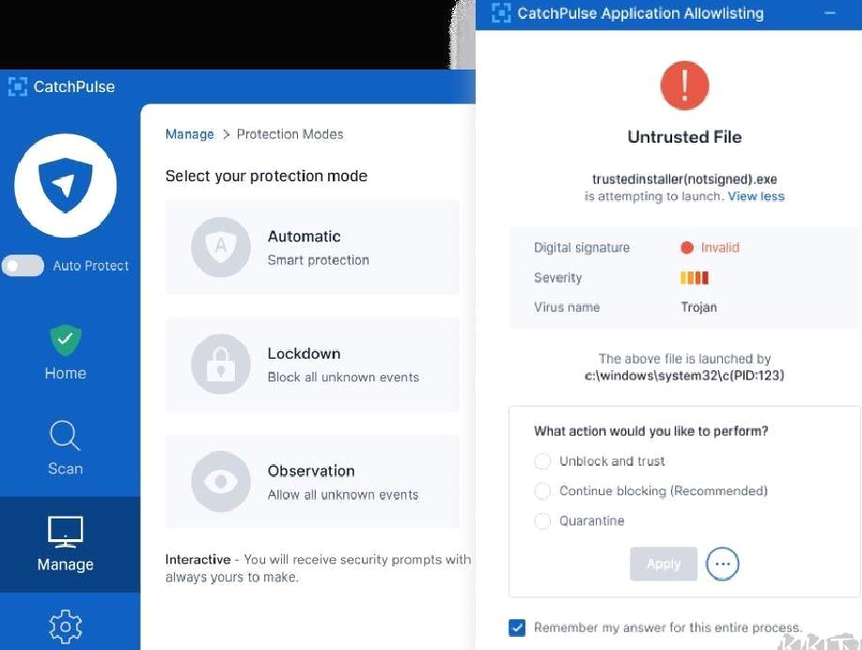Toggle the Auto Protect switch
This screenshot has width=862, height=650.
point(23,266)
